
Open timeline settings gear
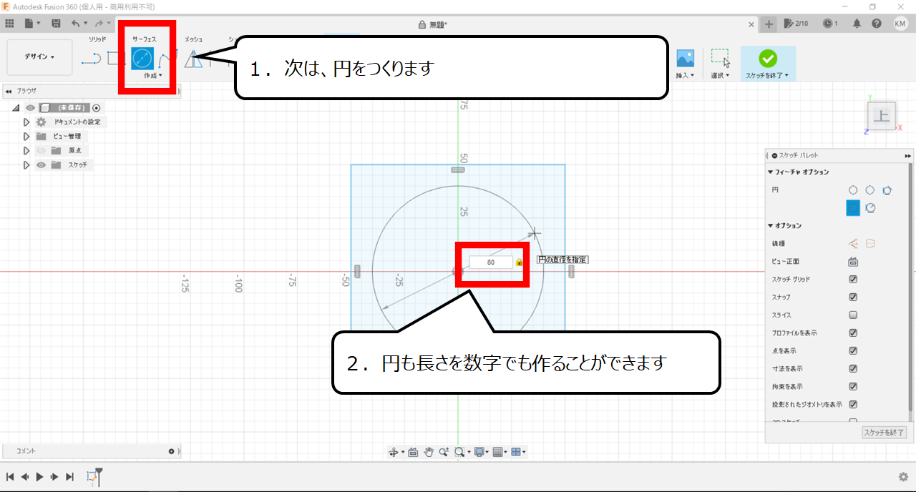coord(904,477)
